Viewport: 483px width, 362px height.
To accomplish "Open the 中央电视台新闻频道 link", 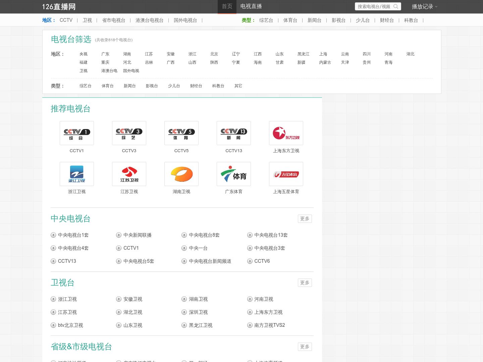I will pos(210,261).
